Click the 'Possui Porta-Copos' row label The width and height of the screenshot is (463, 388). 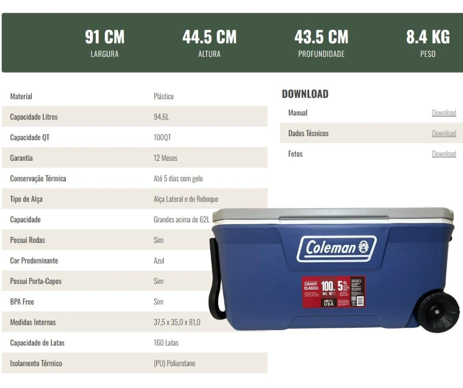[36, 281]
